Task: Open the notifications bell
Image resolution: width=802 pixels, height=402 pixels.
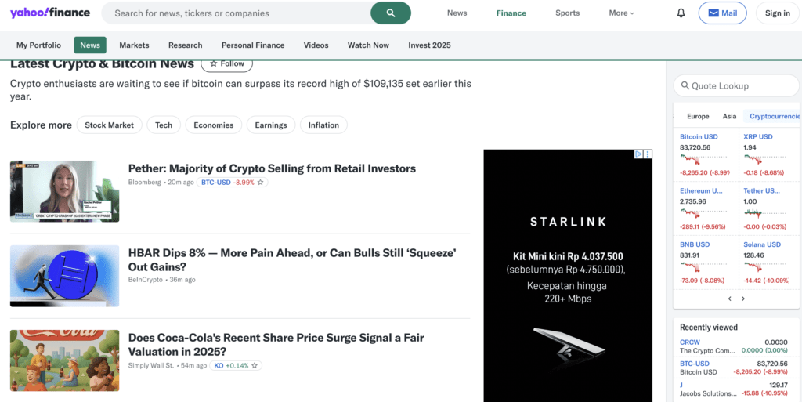Action: tap(681, 13)
